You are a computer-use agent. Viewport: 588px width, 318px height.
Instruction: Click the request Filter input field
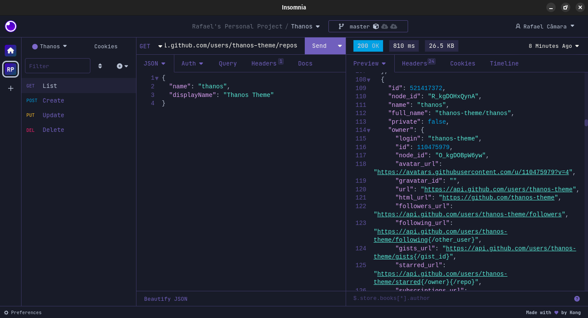[x=58, y=66]
